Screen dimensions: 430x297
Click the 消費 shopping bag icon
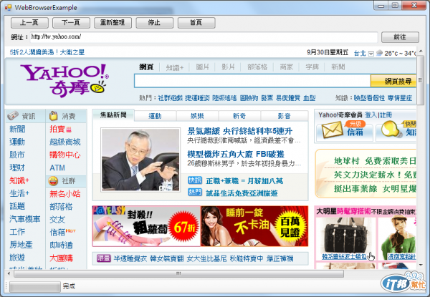pyautogui.click(x=54, y=116)
